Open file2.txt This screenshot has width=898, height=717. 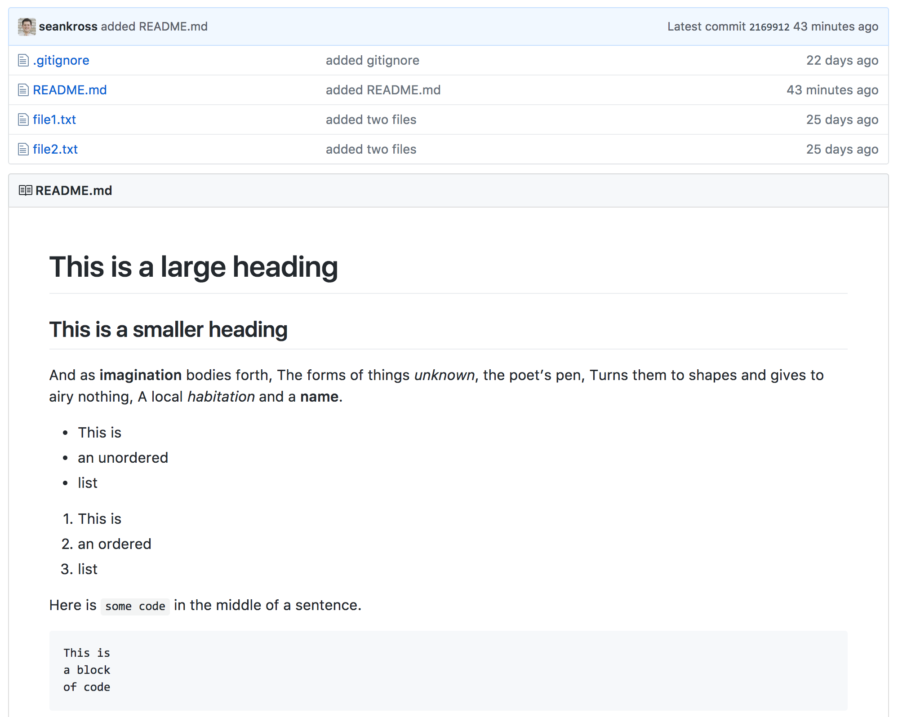click(55, 149)
